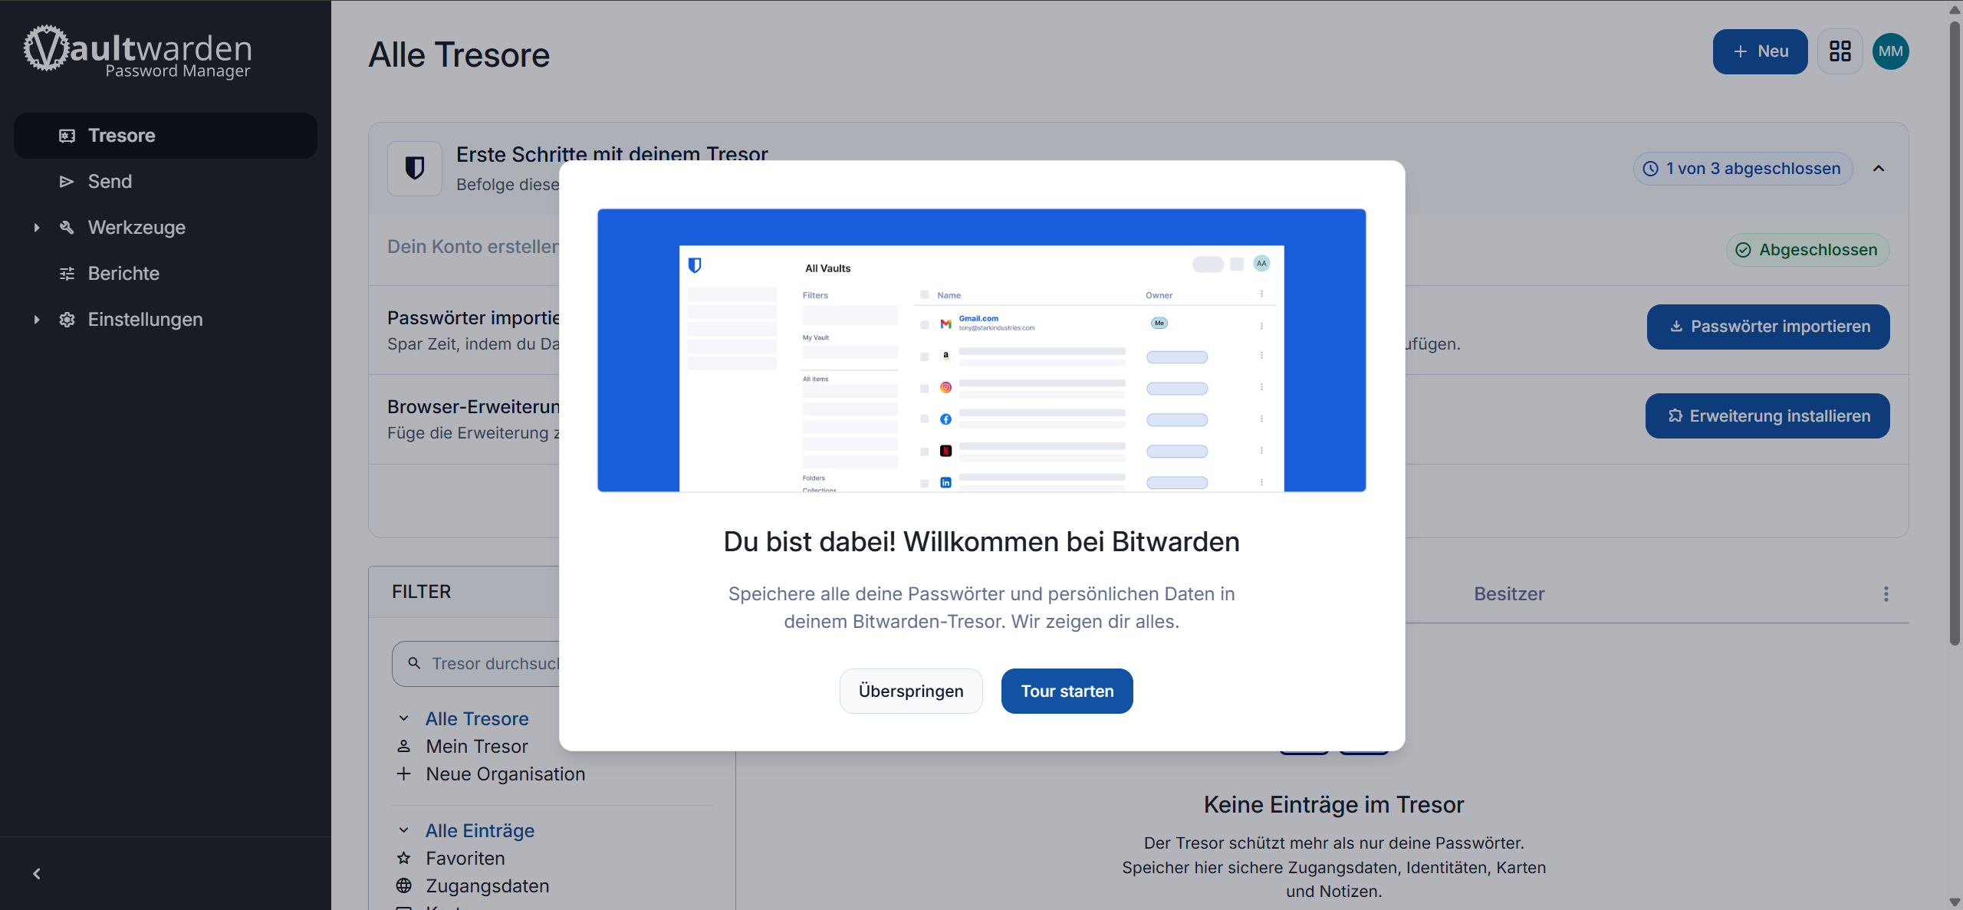This screenshot has width=1963, height=910.
Task: Collapse the sidebar with the bottom arrow
Action: tap(37, 874)
